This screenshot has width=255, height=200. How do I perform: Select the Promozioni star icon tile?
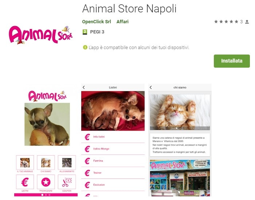46,182
